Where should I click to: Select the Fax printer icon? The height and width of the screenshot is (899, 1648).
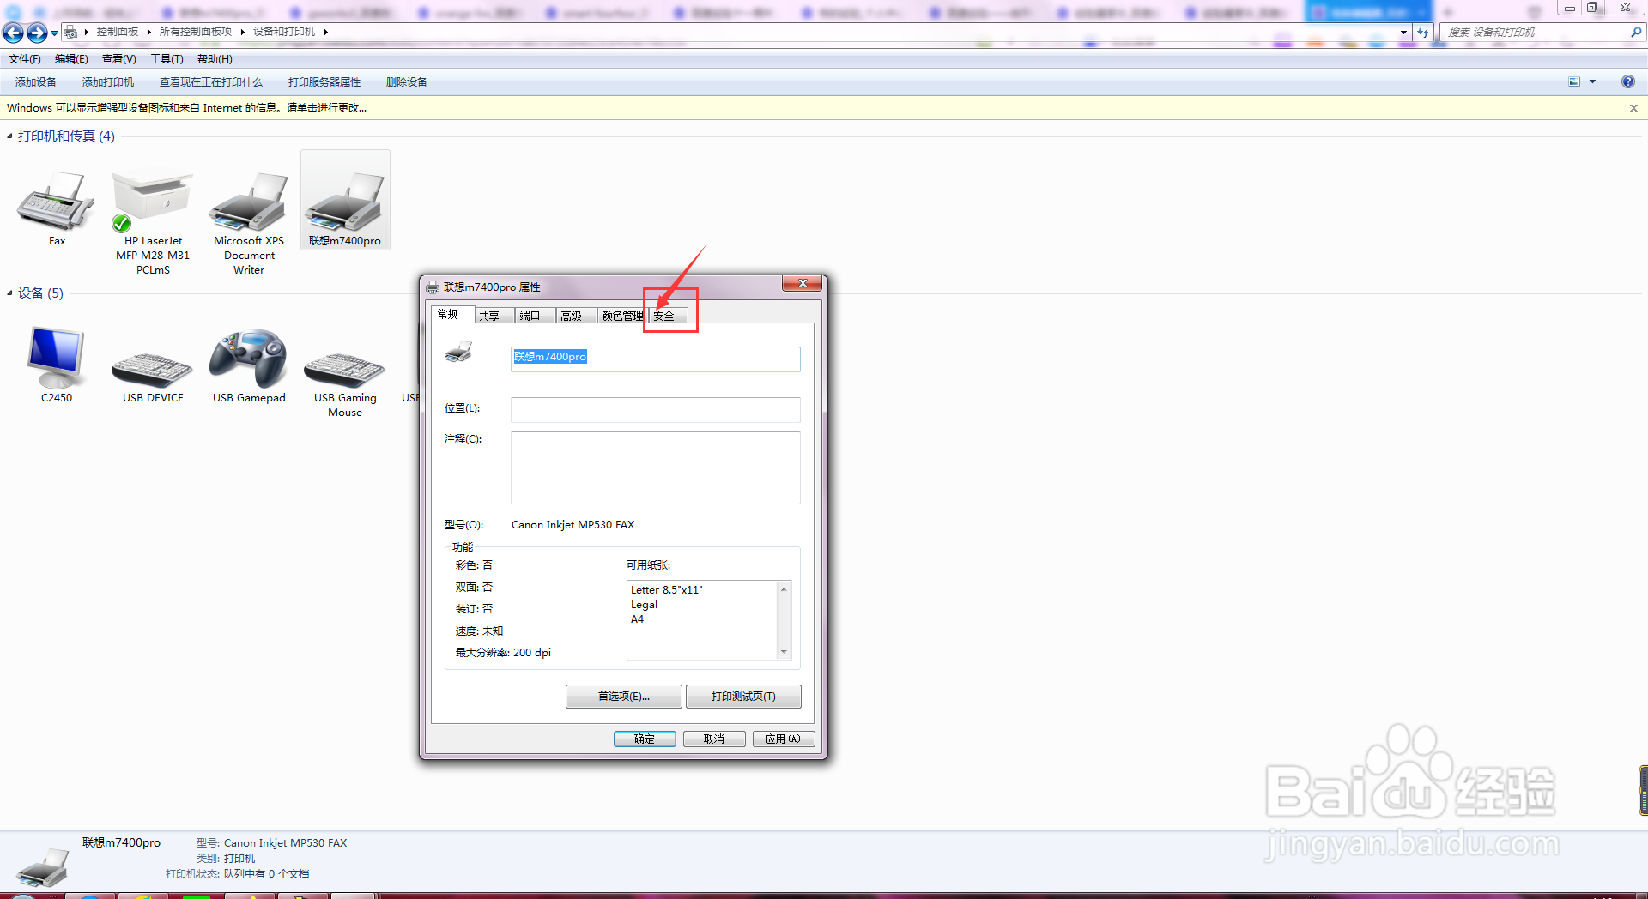tap(57, 201)
